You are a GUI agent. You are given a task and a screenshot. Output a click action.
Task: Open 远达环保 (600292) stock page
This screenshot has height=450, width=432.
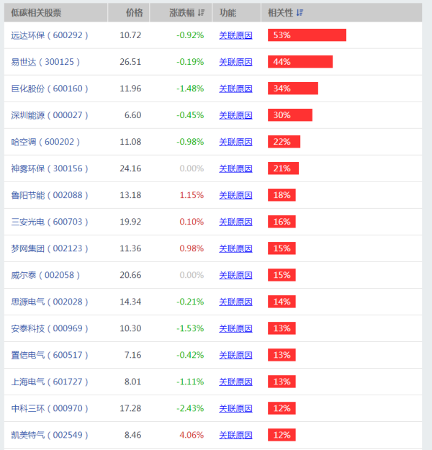(50, 35)
